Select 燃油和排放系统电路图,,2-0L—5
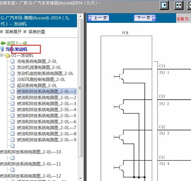191x181 pixels. click(47, 116)
